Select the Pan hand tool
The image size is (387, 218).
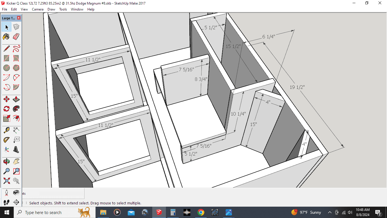tap(17, 162)
